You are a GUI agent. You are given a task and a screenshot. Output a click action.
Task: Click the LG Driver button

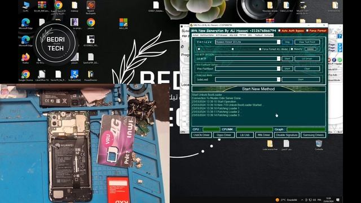pyautogui.click(x=307, y=59)
